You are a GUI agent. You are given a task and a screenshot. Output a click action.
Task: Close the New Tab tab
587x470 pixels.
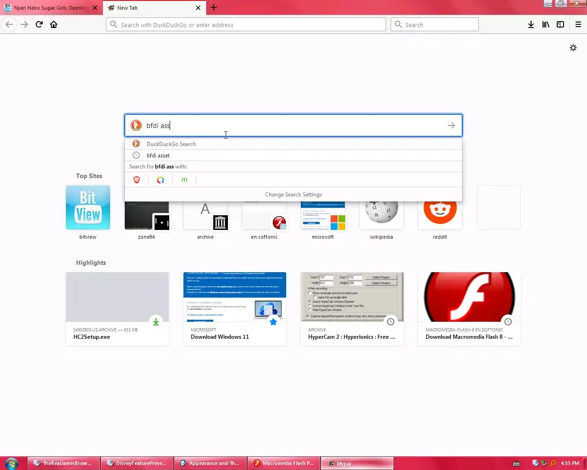[x=198, y=8]
